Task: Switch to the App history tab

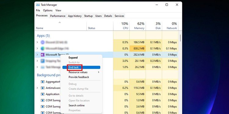Action: pyautogui.click(x=75, y=16)
